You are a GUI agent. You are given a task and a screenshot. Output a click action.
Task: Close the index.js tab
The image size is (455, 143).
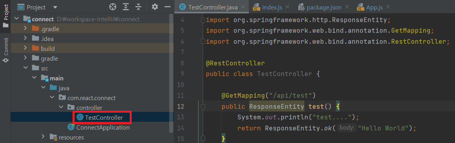[x=287, y=7]
